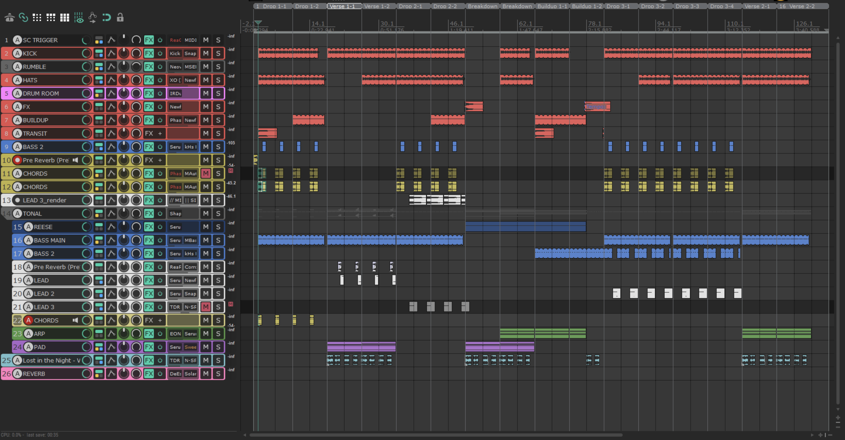Open the 'DeEs' FX slot on REVERB track
The width and height of the screenshot is (845, 440).
pyautogui.click(x=175, y=374)
